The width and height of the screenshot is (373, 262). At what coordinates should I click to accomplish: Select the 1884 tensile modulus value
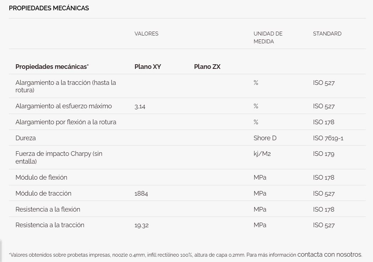pyautogui.click(x=141, y=193)
